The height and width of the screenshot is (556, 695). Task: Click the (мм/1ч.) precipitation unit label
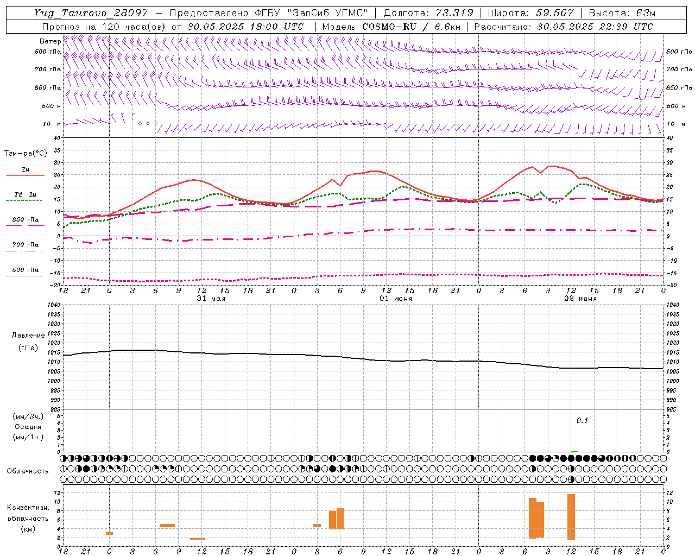28,437
